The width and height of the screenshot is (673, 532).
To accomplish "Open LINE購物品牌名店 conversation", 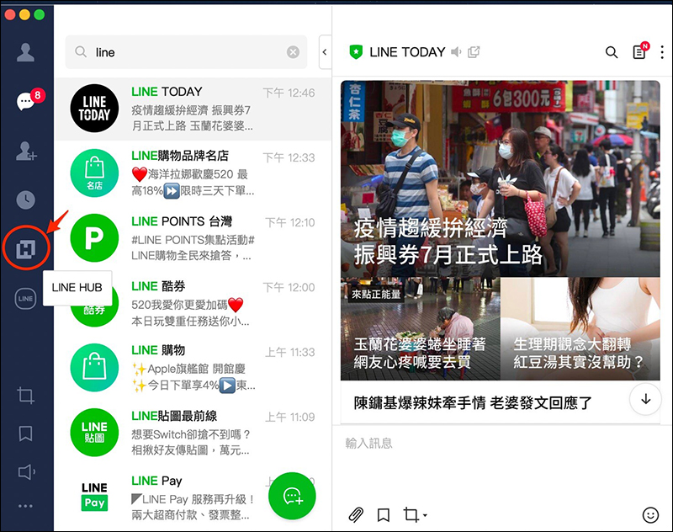I will click(x=193, y=173).
